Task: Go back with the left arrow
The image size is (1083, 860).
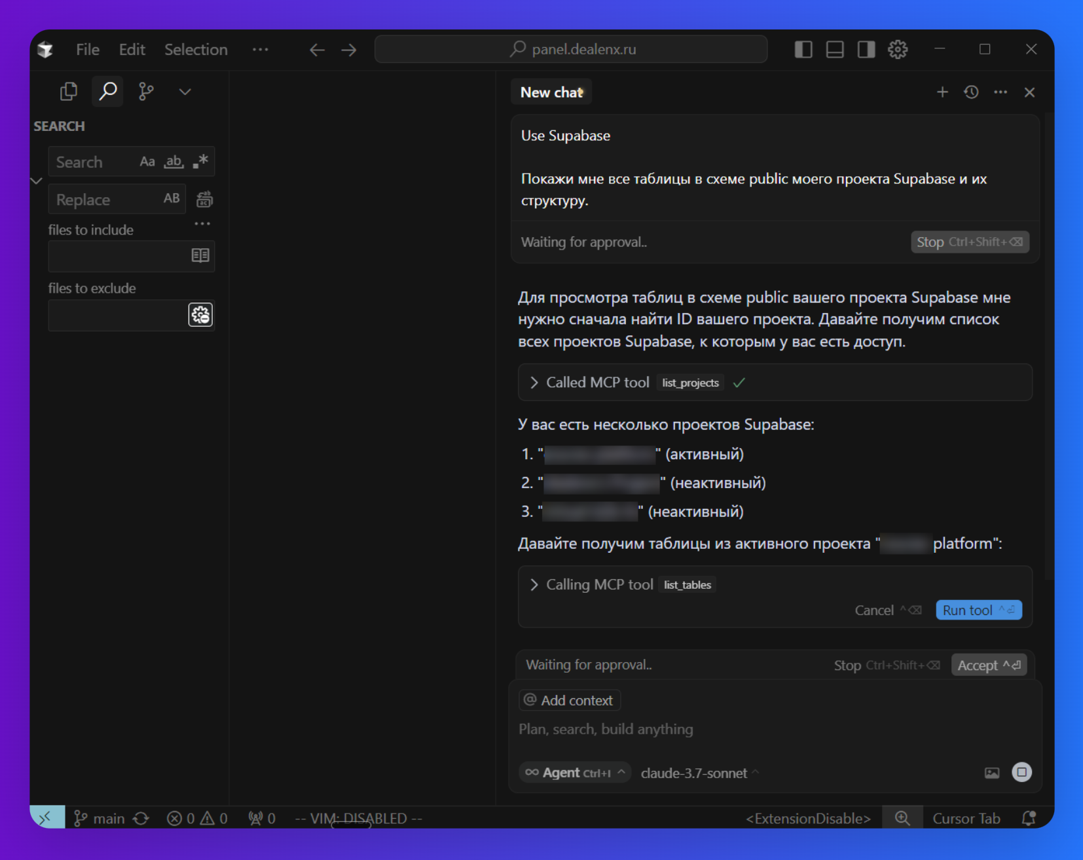Action: (x=318, y=50)
